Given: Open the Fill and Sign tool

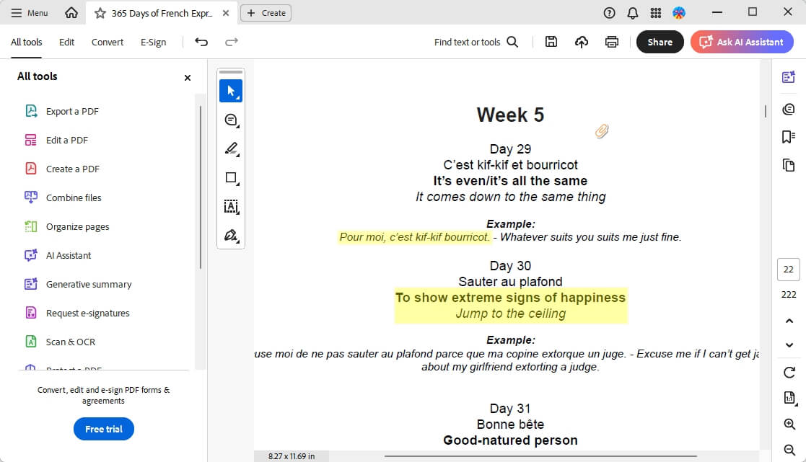Looking at the screenshot, I should click(x=231, y=236).
